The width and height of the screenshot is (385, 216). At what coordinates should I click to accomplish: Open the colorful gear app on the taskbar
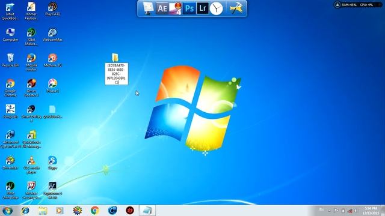[x=77, y=211]
